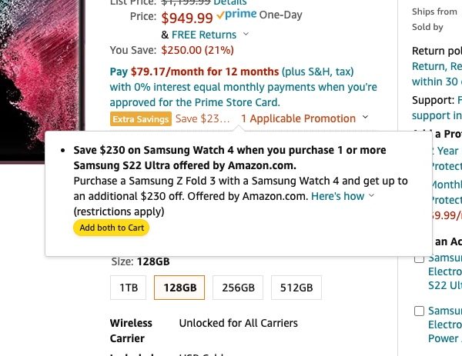Viewport: 462px width, 356px height.
Task: Check the Samsung S22 Ultra accessory checkbox
Action: pyautogui.click(x=419, y=258)
